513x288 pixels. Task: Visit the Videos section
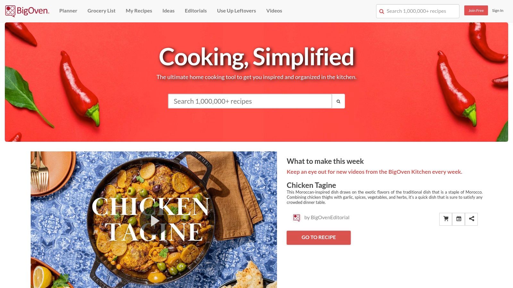[274, 11]
